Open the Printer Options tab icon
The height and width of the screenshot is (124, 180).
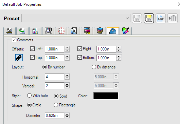pos(48,31)
